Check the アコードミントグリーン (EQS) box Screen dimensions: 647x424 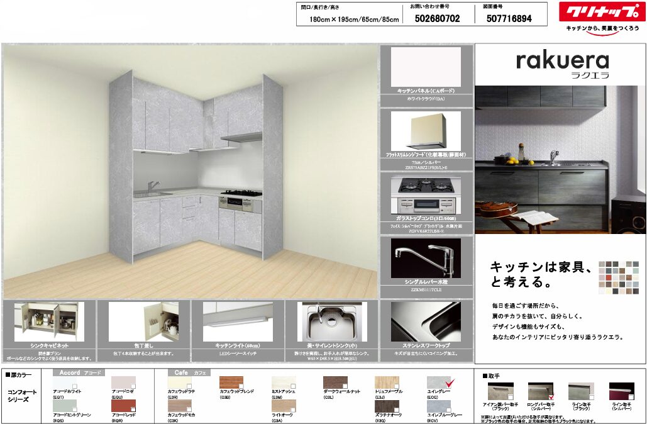75,409
